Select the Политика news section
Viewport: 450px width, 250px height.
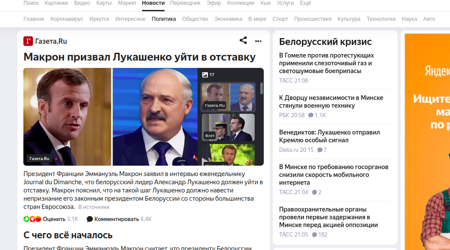click(164, 19)
